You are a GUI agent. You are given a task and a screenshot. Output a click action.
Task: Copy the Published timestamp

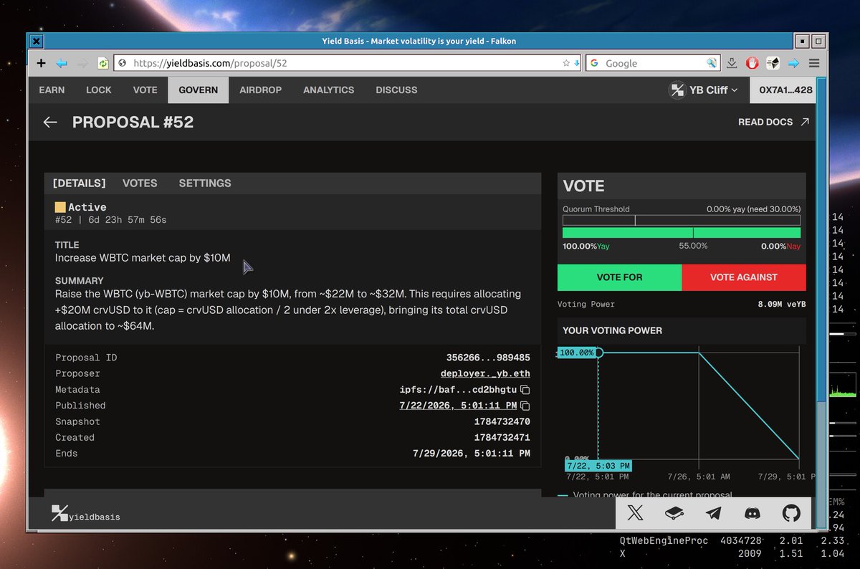(525, 406)
